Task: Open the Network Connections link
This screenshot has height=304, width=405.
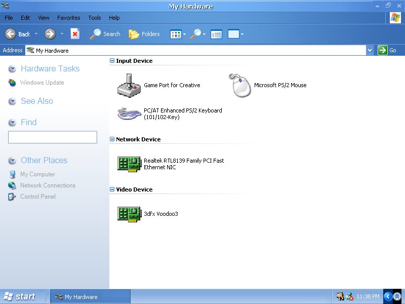Action: (47, 185)
